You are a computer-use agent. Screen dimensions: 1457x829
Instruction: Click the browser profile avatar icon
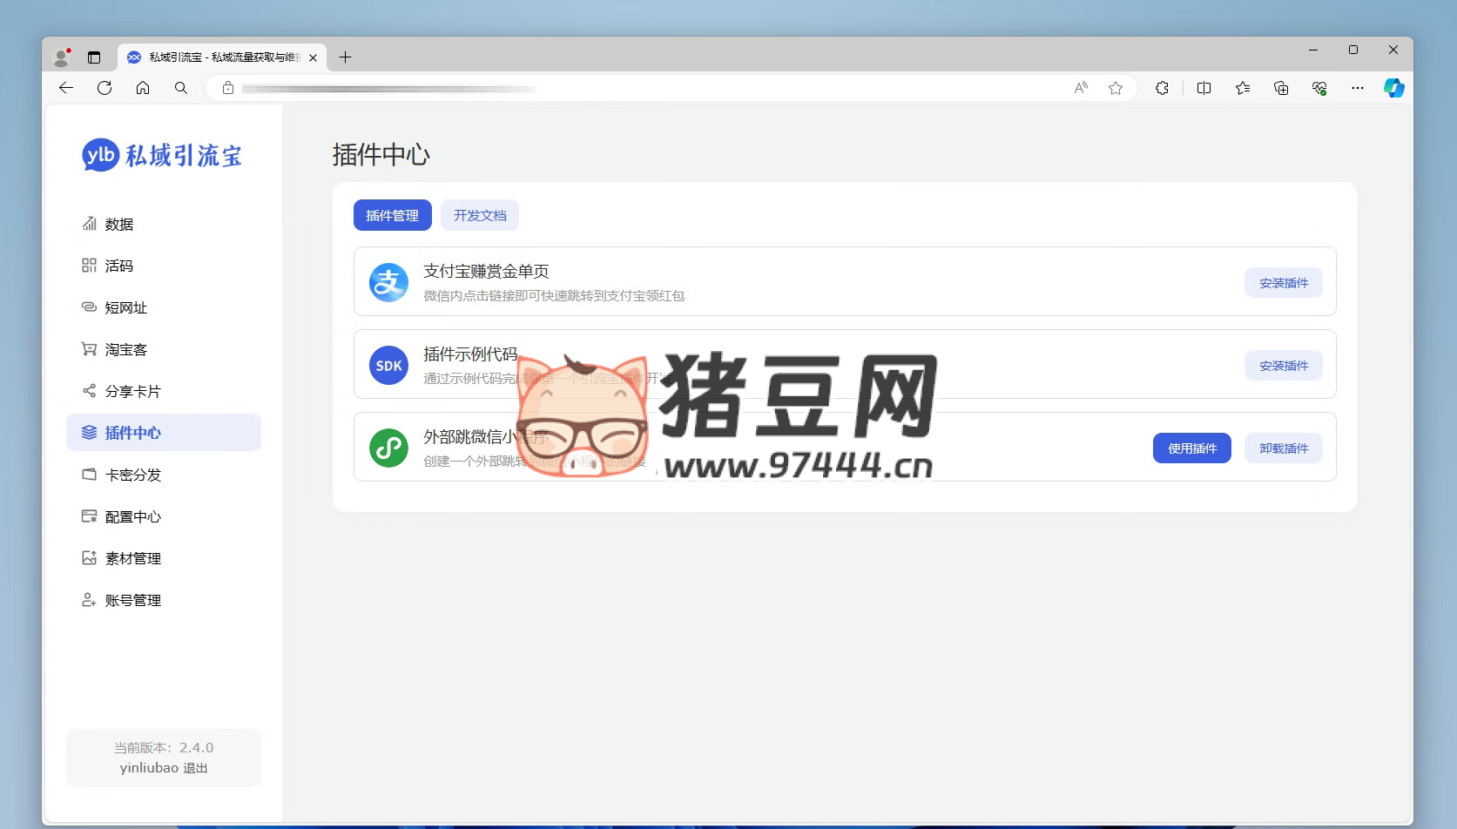(62, 57)
